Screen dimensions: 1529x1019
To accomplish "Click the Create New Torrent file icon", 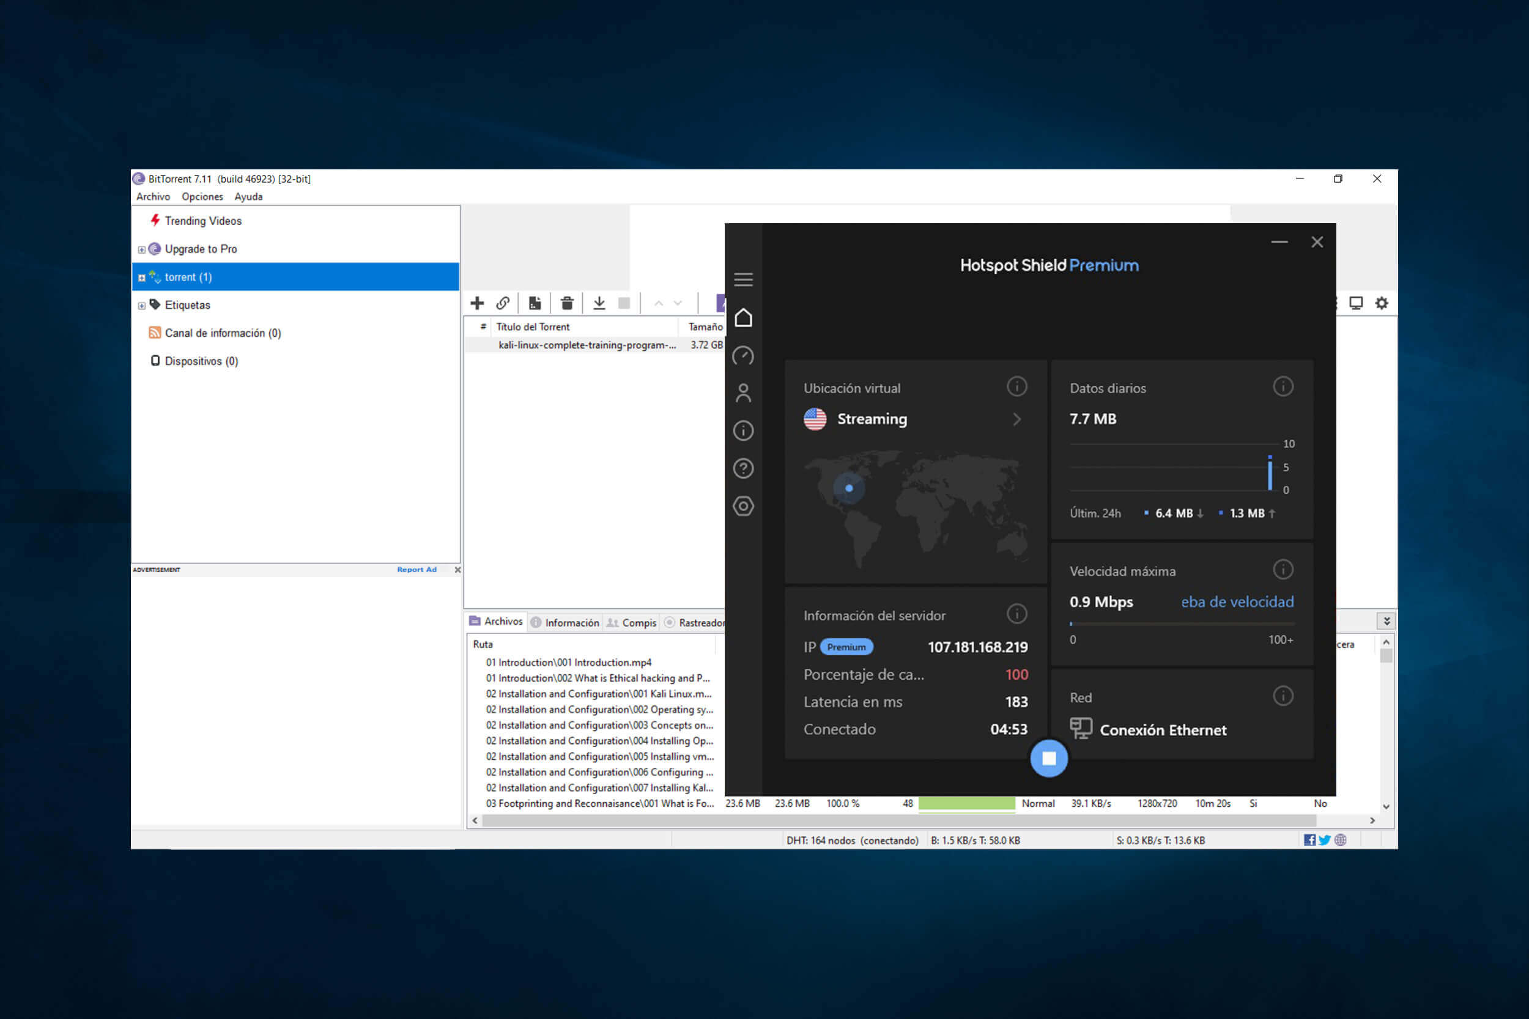I will coord(535,303).
